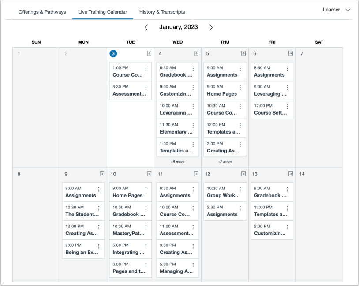
Task: Open options for 12:00 PM Course Sett... session
Action: click(x=288, y=107)
